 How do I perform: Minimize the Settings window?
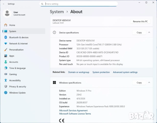pyautogui.click(x=139, y=3)
